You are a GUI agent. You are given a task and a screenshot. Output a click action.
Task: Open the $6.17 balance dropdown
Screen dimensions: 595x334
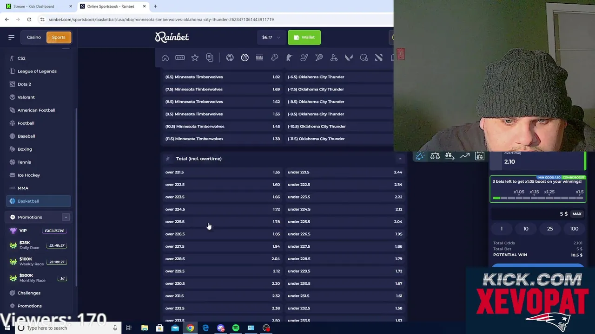271,37
